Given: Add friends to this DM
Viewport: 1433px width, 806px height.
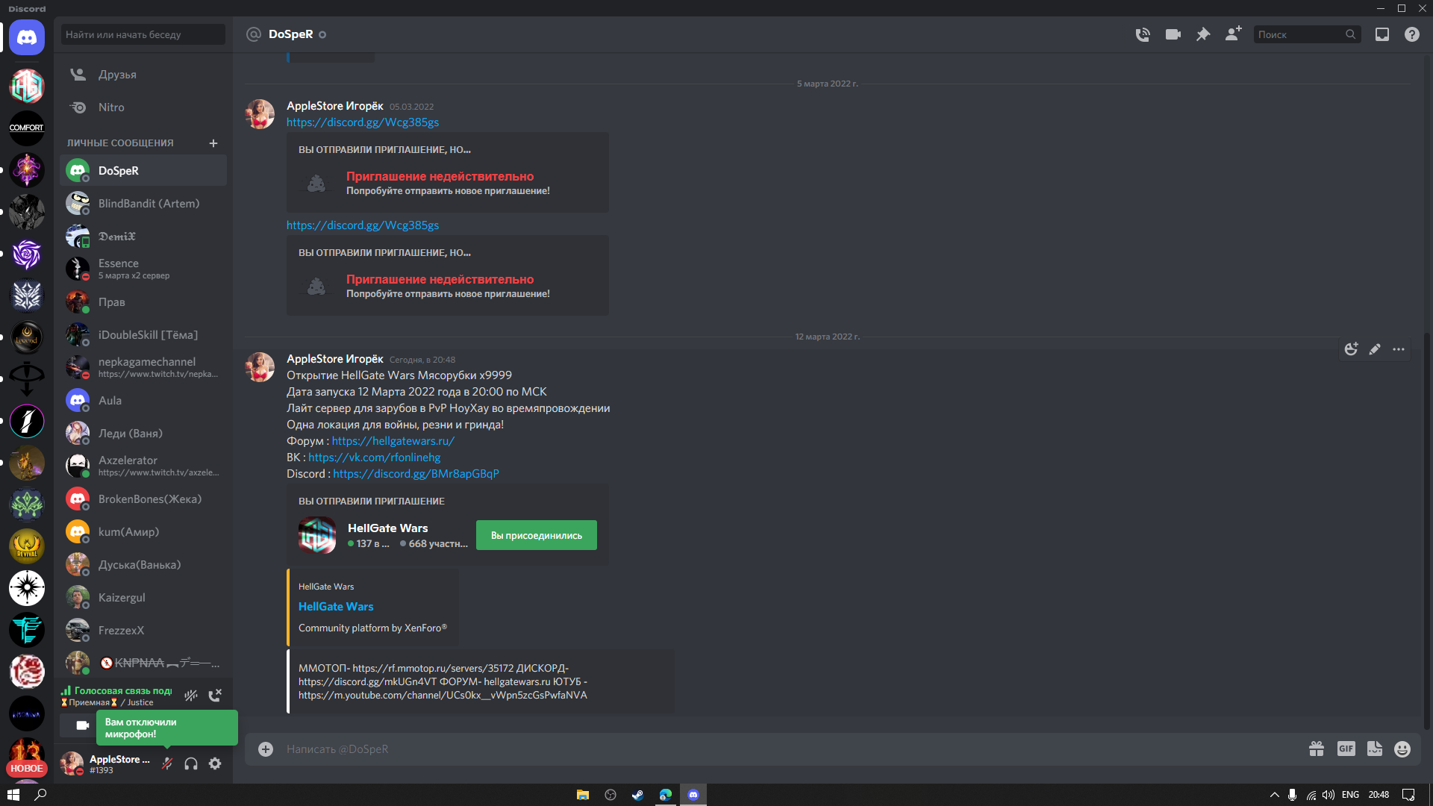Looking at the screenshot, I should coord(1233,34).
